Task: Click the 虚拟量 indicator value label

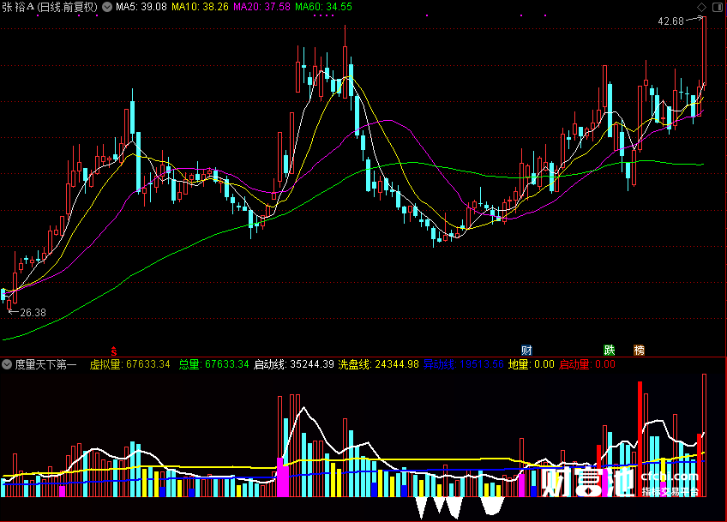Action: [x=129, y=364]
